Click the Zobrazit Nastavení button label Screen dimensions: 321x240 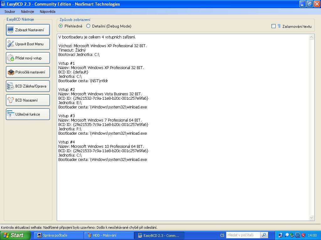(29, 30)
